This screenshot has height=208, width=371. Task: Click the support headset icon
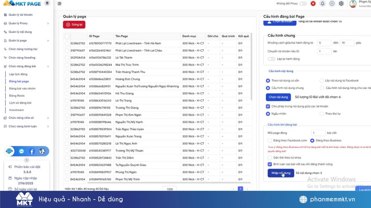pyautogui.click(x=9, y=151)
